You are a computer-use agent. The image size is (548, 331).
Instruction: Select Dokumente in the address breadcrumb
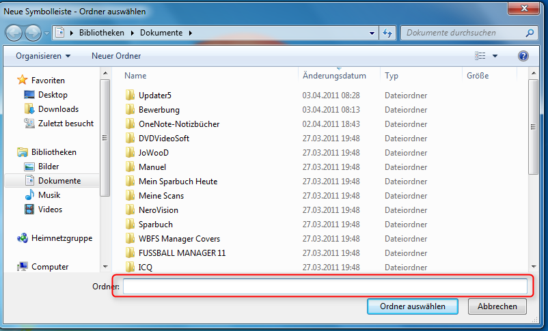161,33
